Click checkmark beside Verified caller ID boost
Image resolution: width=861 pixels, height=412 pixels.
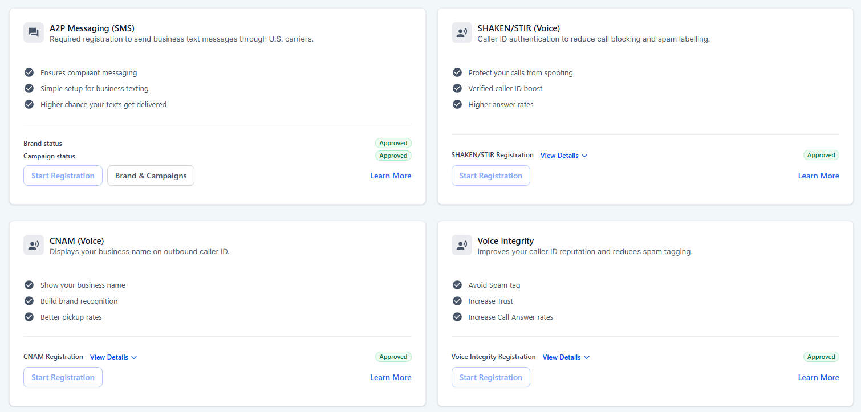[457, 88]
